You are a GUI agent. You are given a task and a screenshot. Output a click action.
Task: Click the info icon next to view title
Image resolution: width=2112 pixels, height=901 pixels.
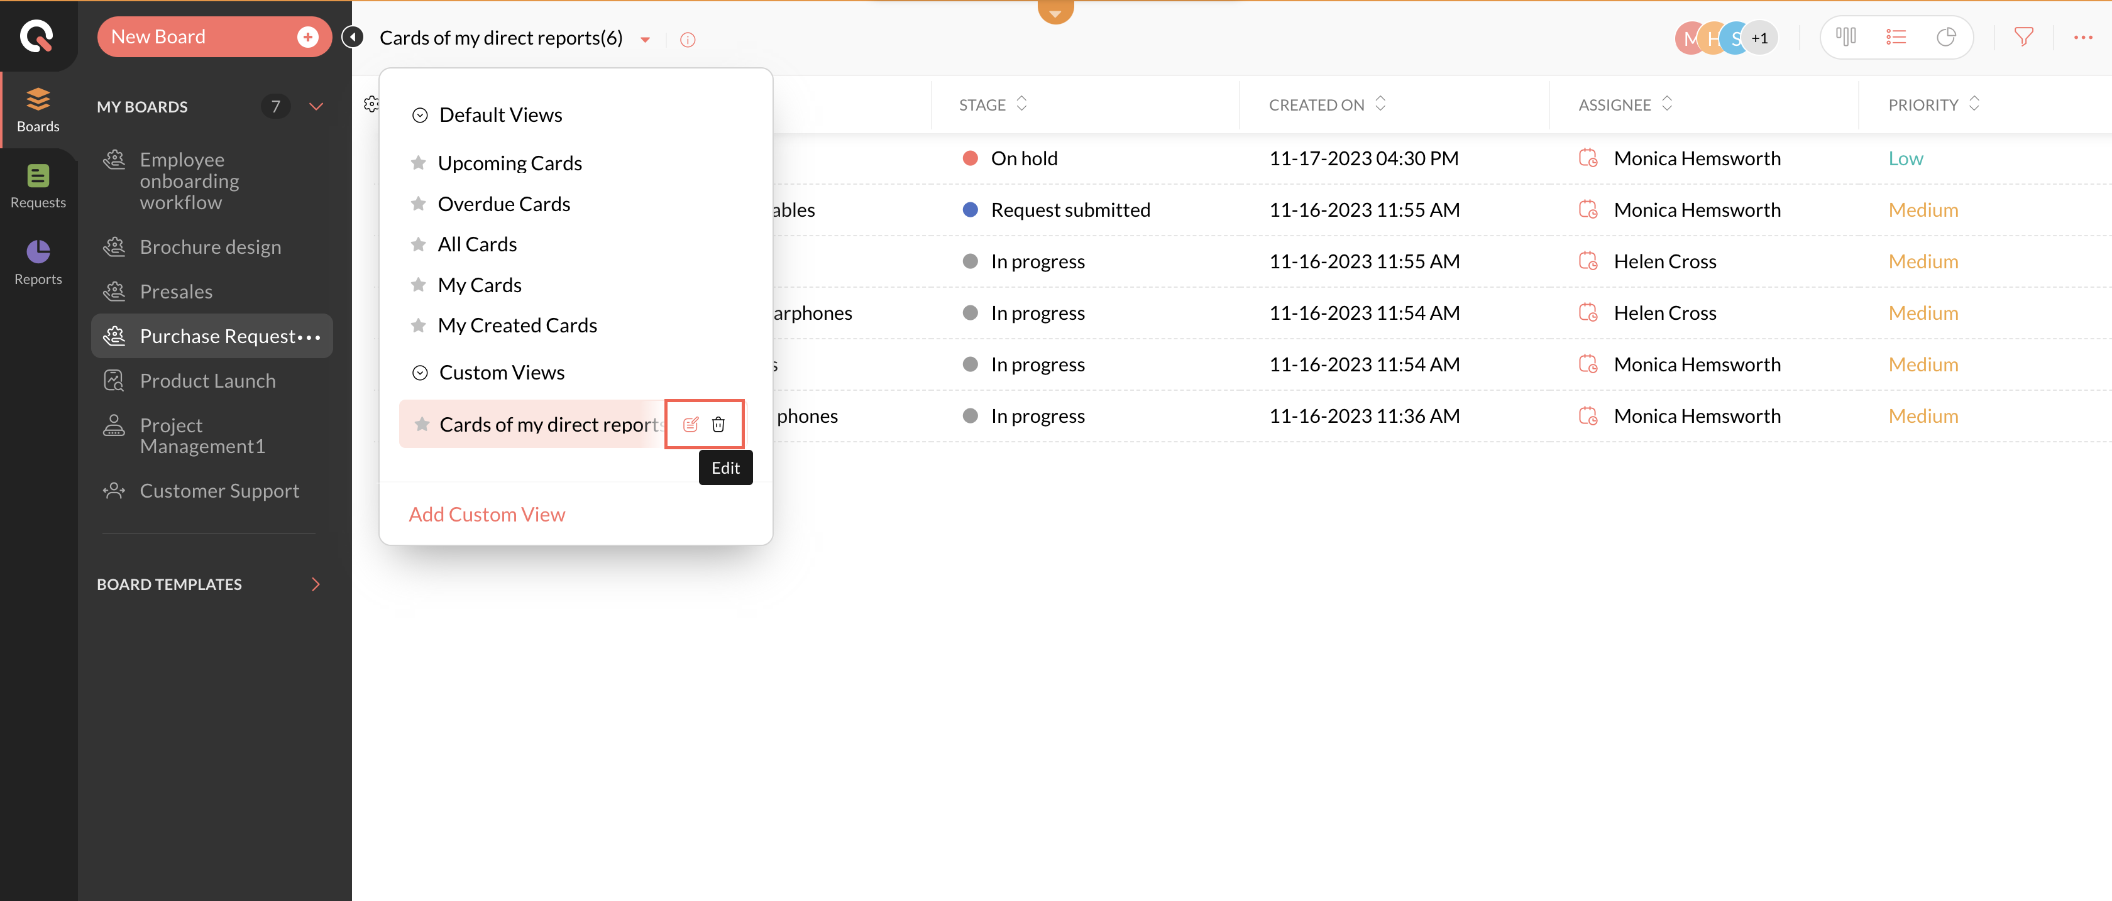pyautogui.click(x=687, y=40)
